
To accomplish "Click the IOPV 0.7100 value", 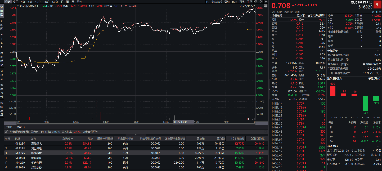I will pos(293,91).
